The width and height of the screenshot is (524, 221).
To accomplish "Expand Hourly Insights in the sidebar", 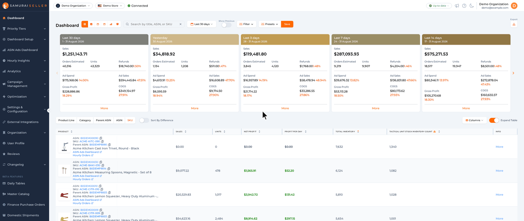I will pos(25,61).
